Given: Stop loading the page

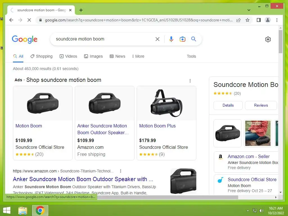Looking at the screenshot, I should [x=29, y=20].
